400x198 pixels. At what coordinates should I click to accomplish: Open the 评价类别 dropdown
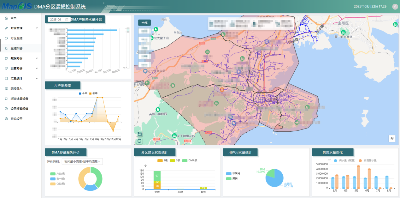(82, 162)
